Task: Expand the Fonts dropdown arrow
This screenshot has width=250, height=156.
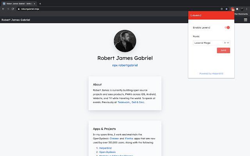Action: pos(228,43)
